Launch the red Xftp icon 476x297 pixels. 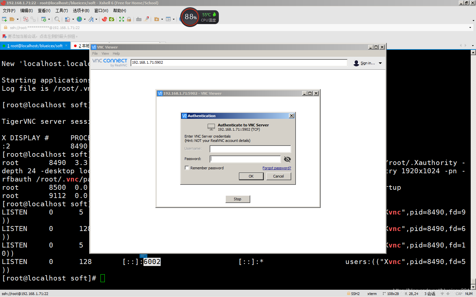coord(104,19)
